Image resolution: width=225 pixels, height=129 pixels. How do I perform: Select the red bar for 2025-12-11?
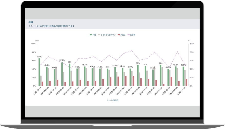(164, 85)
